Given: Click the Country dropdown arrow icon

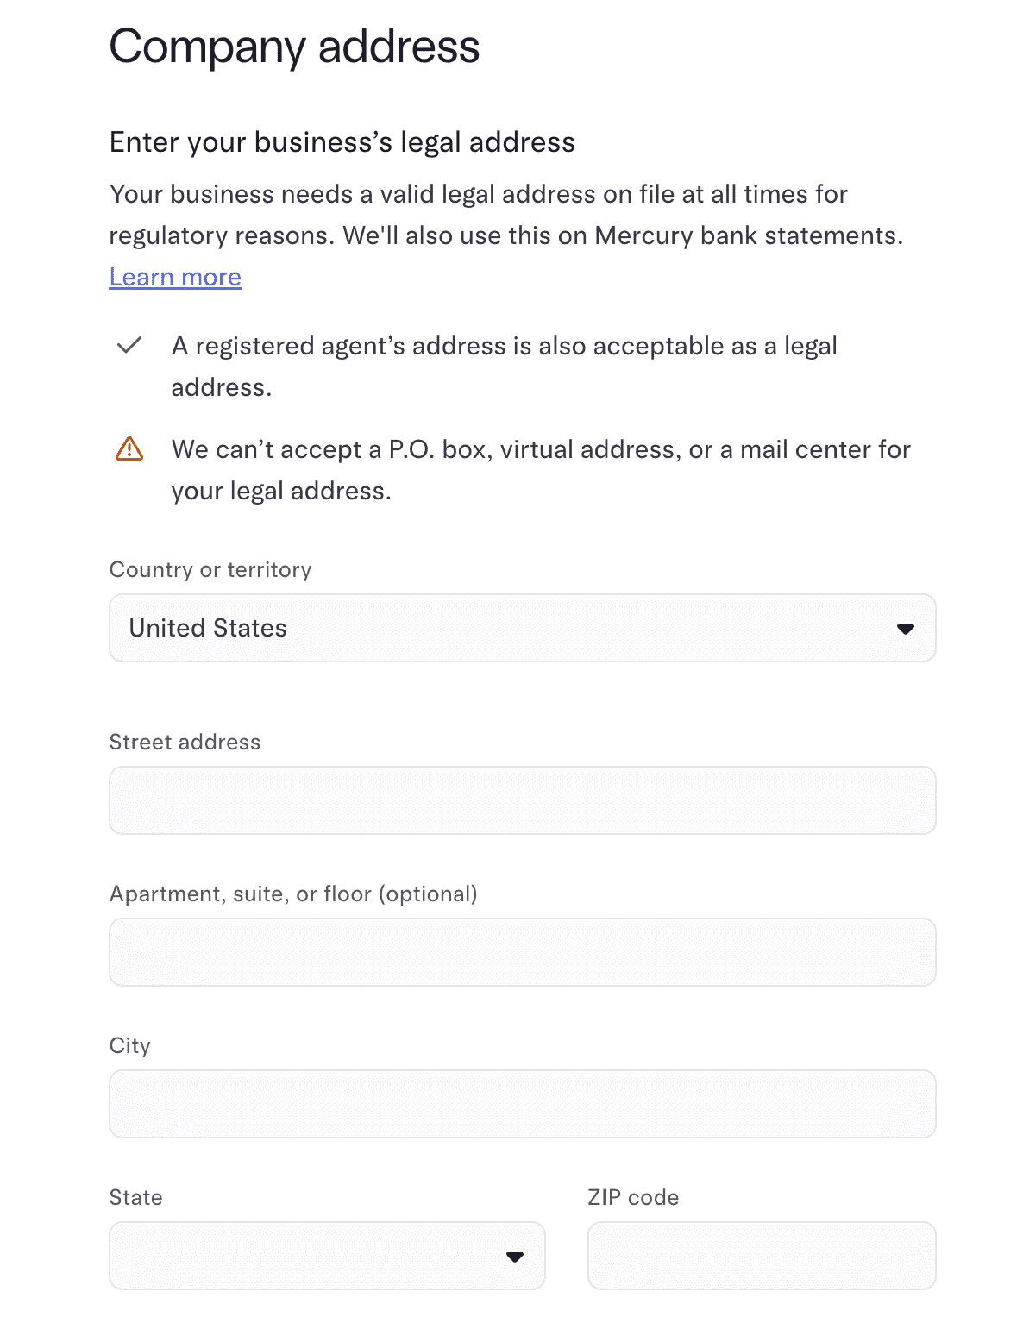Looking at the screenshot, I should click(905, 629).
